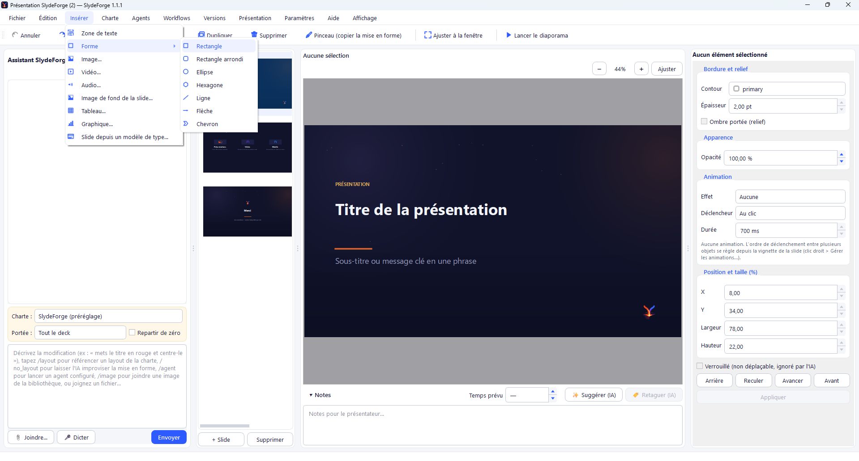Open the Portée Tout le deck dropdown
Viewport: 859px width, 461px height.
click(80, 333)
